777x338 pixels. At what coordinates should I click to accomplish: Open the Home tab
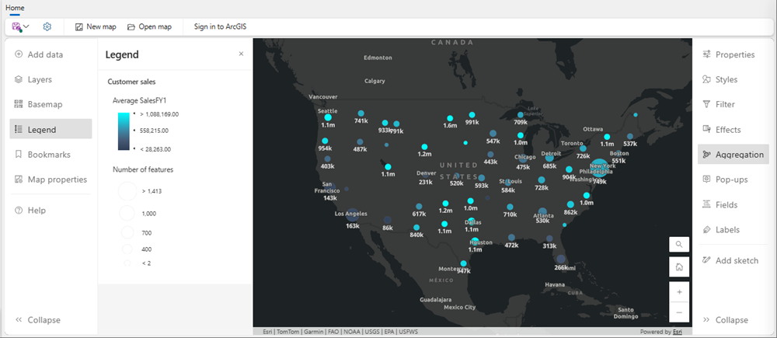(15, 8)
